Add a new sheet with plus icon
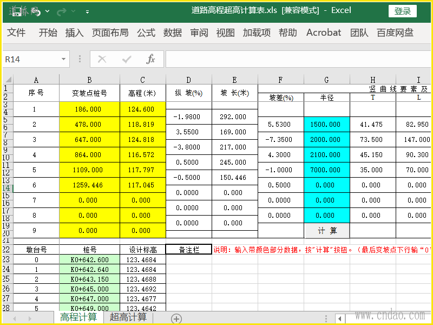Viewport: 433px width, 325px height. (x=176, y=318)
